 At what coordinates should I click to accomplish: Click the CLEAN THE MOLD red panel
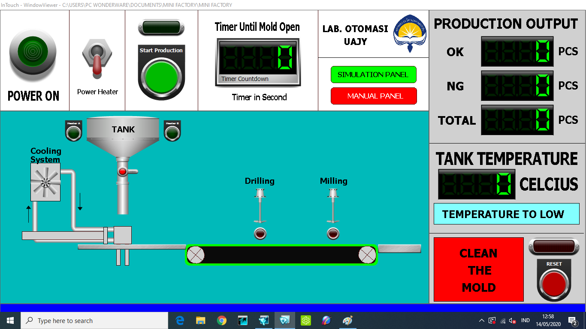click(x=478, y=270)
